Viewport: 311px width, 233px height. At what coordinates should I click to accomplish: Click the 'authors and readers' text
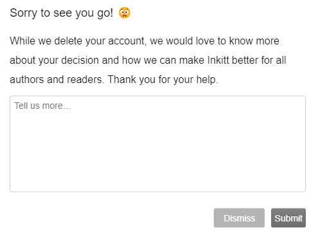click(x=56, y=79)
